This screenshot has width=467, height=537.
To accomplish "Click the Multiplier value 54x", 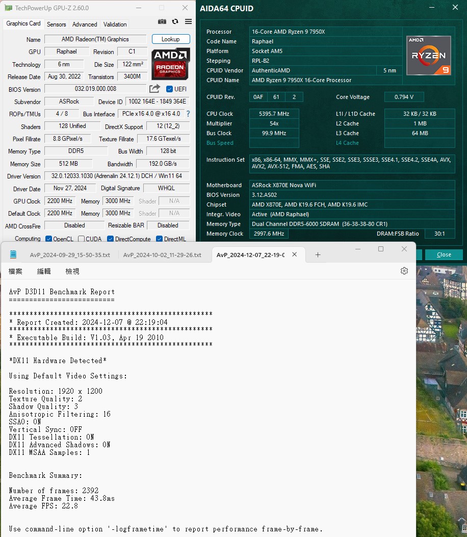I will pos(274,123).
